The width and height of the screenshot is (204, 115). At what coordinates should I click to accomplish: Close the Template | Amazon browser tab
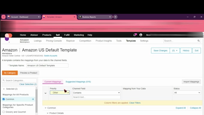click(x=74, y=17)
